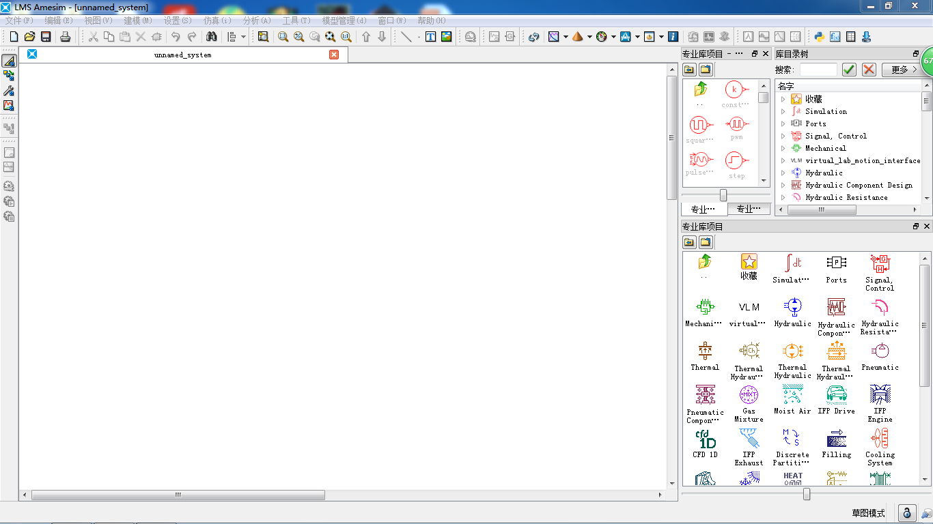Click the Thermal library category icon
The height and width of the screenshot is (524, 933).
pyautogui.click(x=705, y=351)
